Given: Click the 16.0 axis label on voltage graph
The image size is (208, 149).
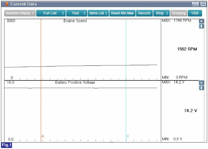Looking at the screenshot, I should pos(11,83).
